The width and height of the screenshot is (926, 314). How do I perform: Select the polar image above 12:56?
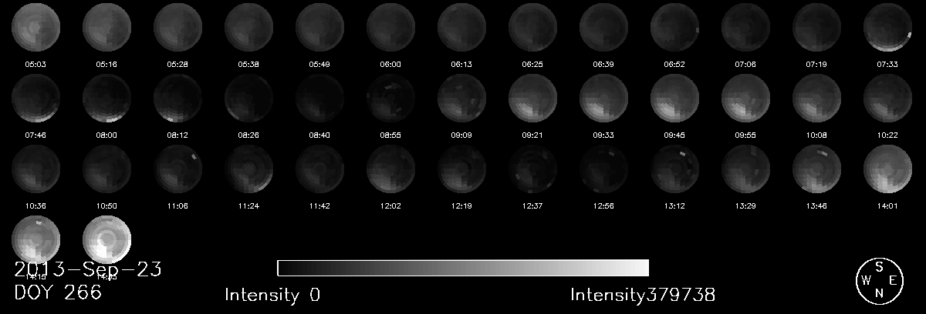click(x=604, y=169)
